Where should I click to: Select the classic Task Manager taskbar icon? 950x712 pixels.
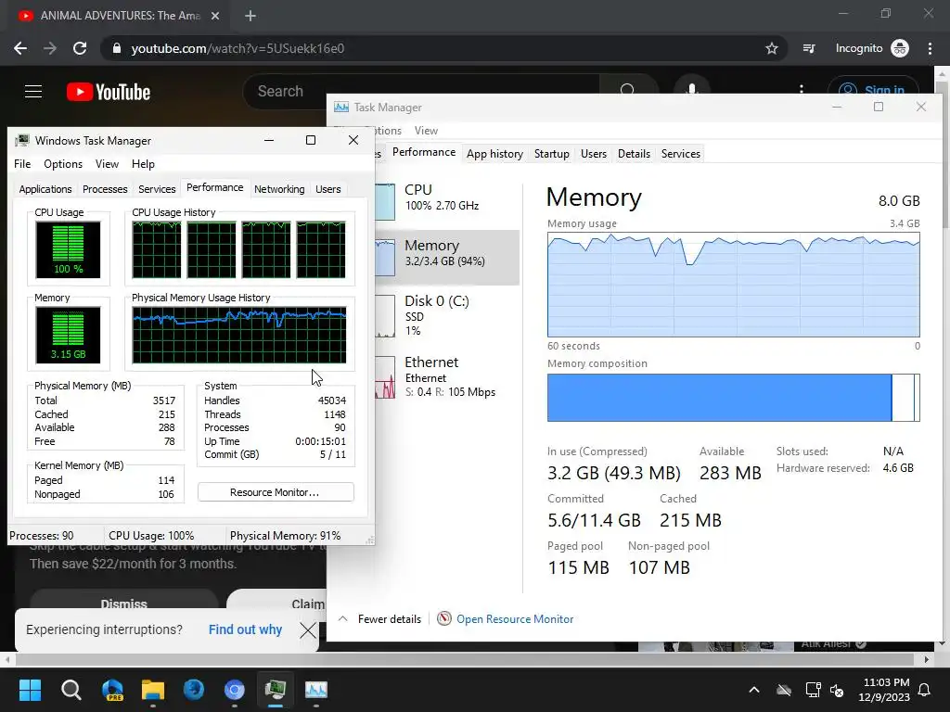point(275,690)
